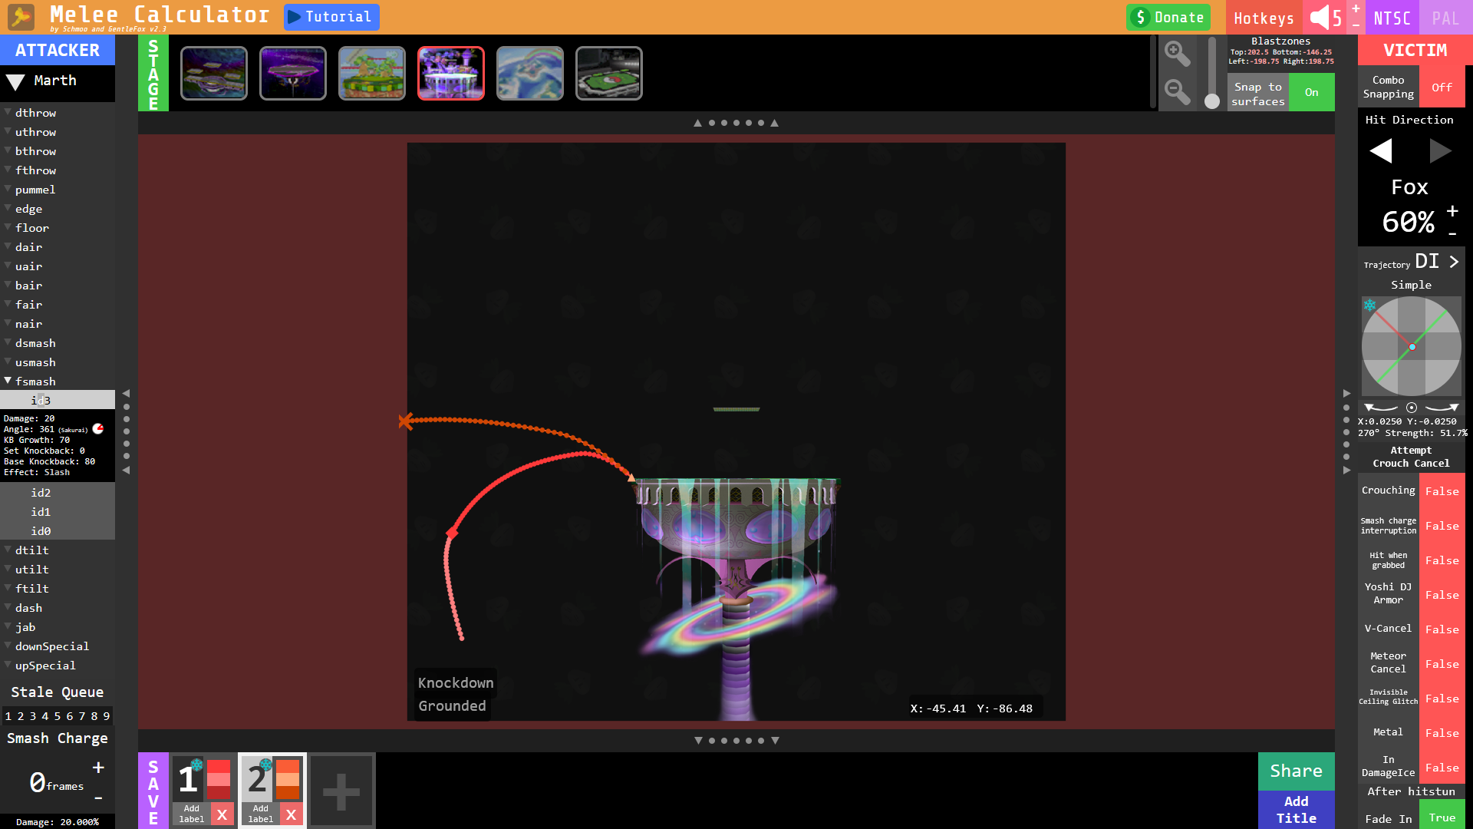Select hitbox id1
1473x829 pixels.
[x=58, y=512]
